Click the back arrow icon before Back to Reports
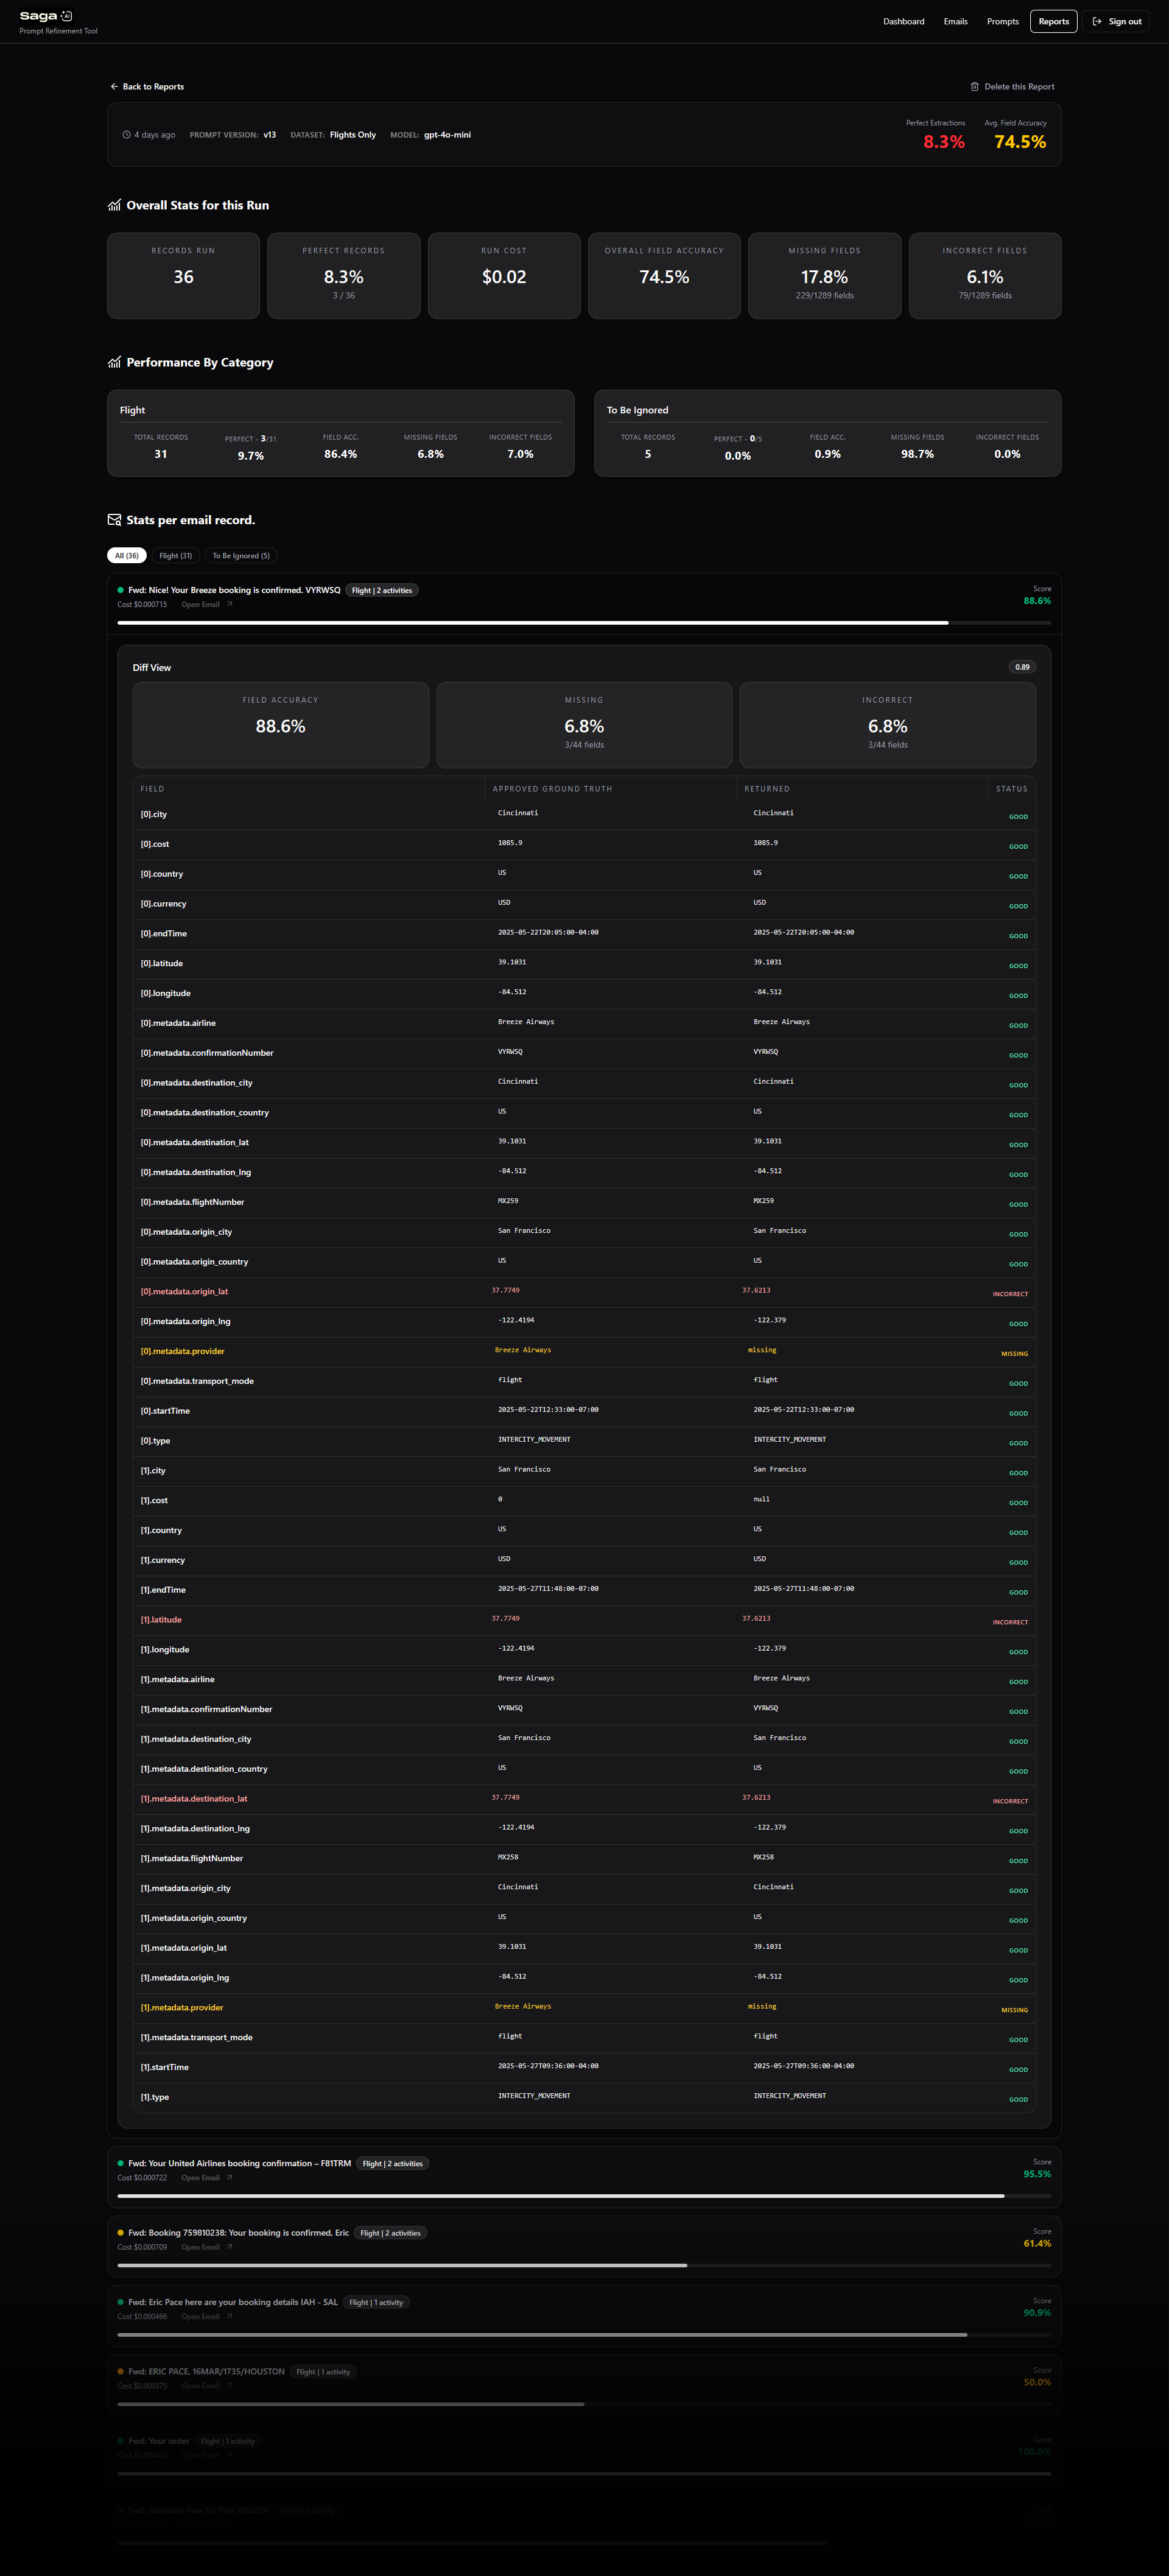This screenshot has height=2576, width=1169. pos(114,87)
